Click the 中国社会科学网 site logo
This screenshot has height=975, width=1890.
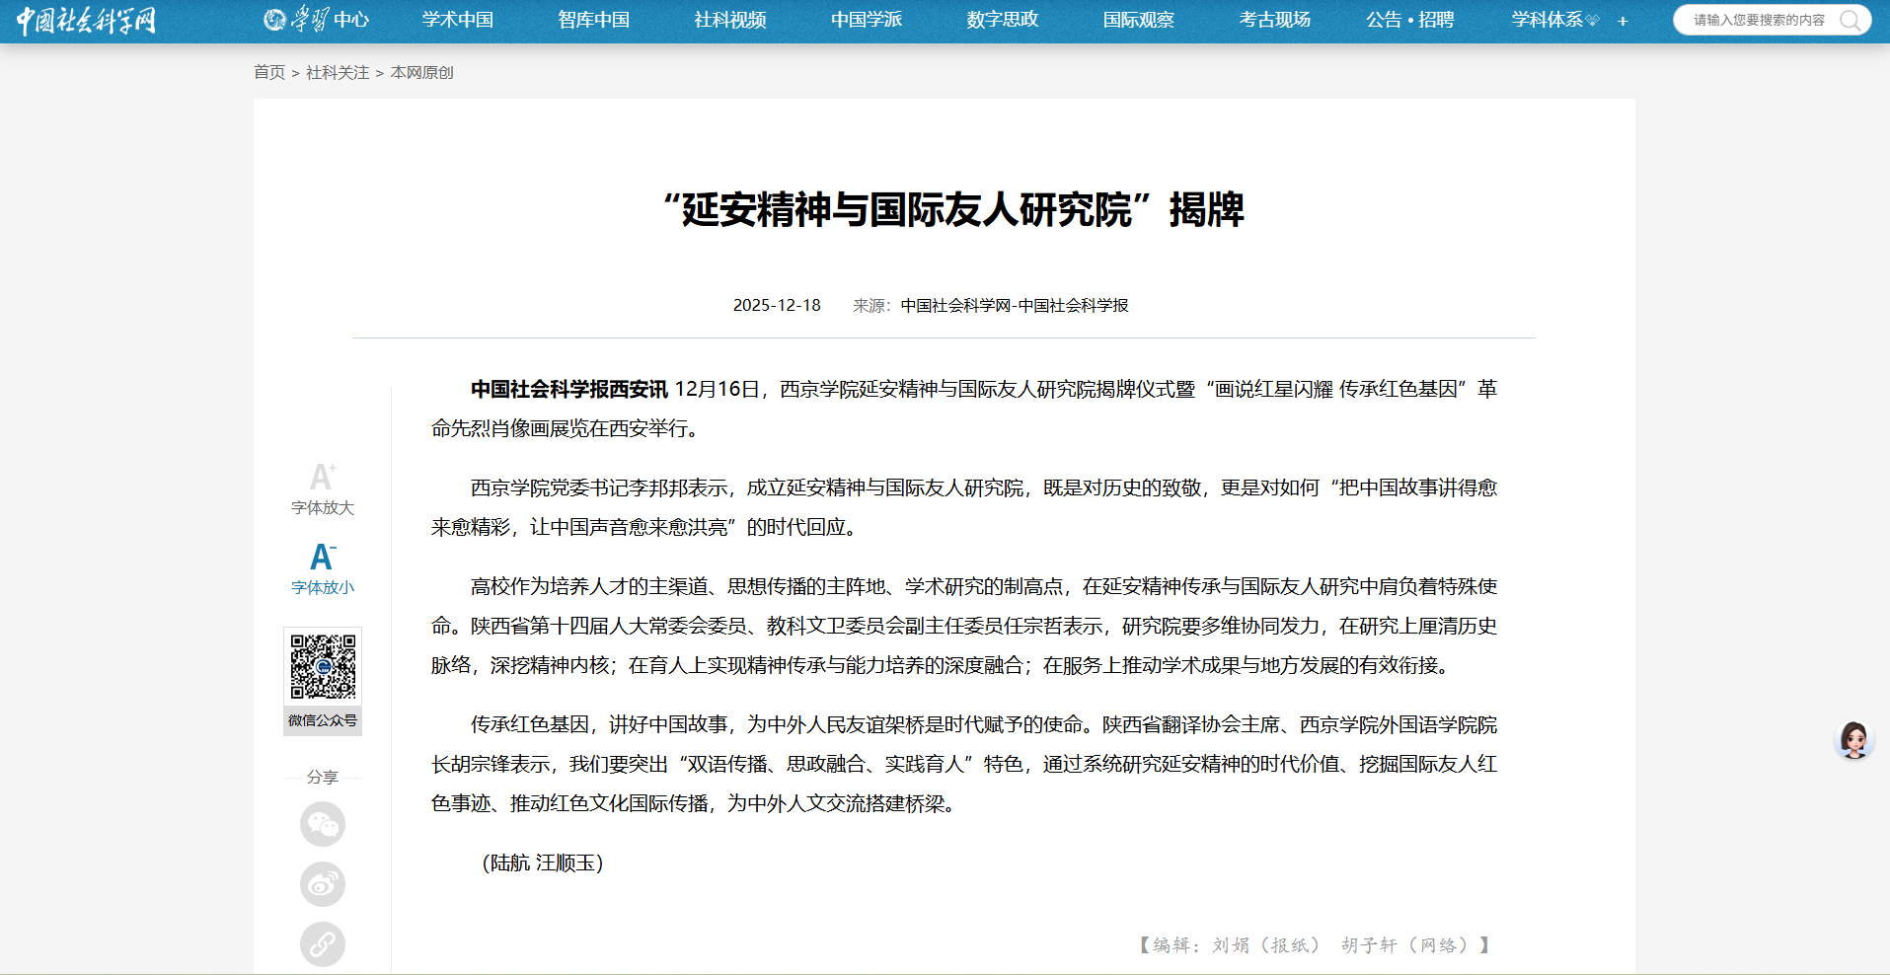[x=86, y=20]
